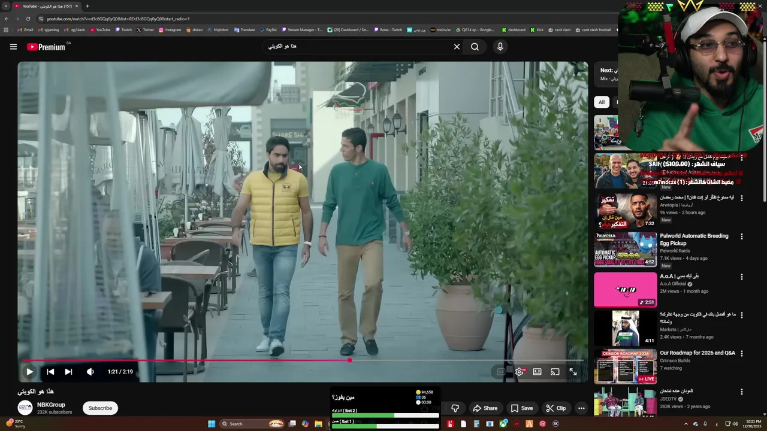
Task: Enter full screen mode
Action: tap(573, 372)
